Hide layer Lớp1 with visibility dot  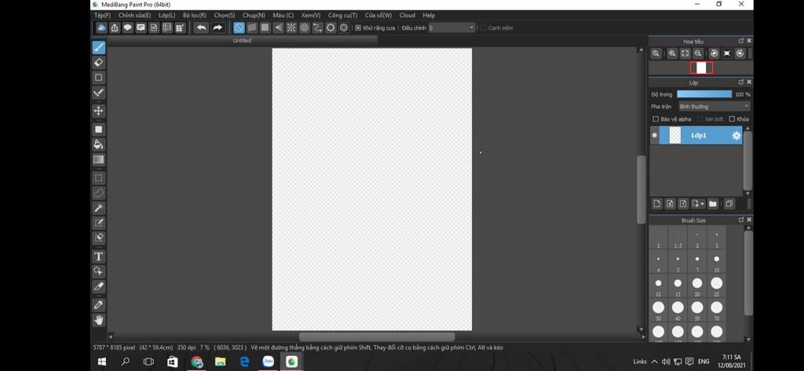(654, 135)
